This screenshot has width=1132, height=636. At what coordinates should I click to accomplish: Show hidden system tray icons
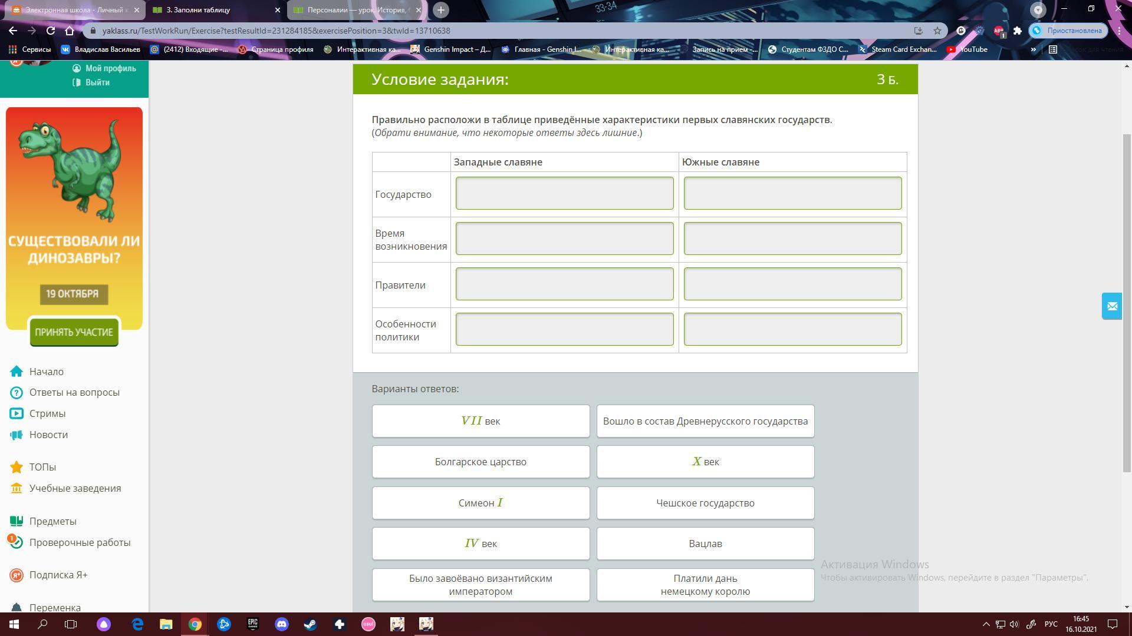click(x=986, y=624)
